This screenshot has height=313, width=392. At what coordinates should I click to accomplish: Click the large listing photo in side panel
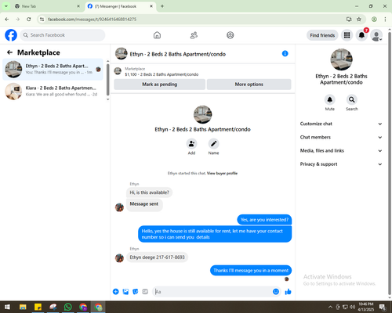(x=341, y=59)
